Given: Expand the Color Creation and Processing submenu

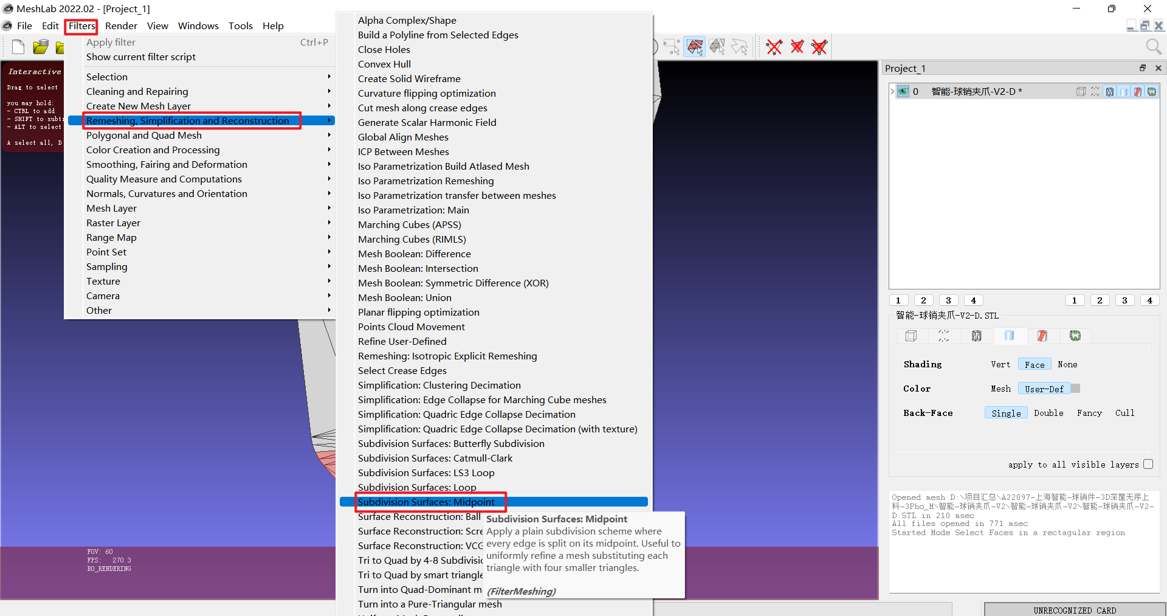Looking at the screenshot, I should click(200, 150).
